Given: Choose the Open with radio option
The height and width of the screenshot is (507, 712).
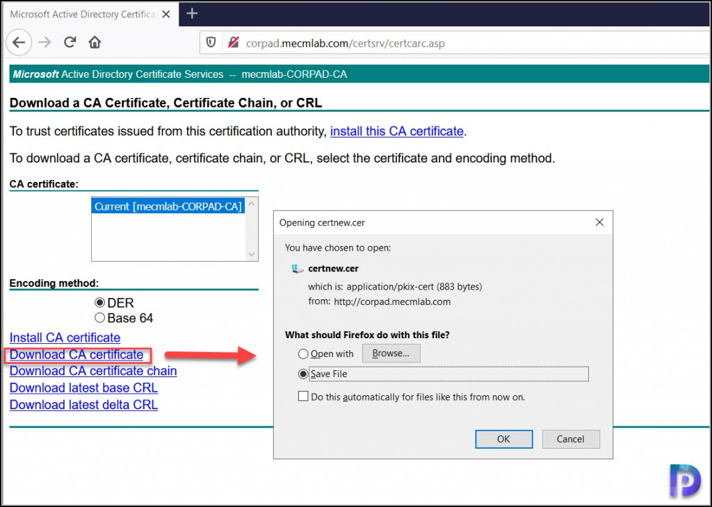Looking at the screenshot, I should 303,354.
